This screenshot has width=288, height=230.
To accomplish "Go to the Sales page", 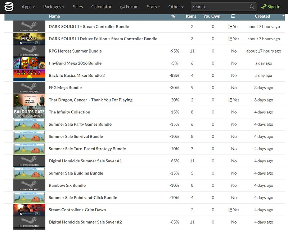I will click(78, 7).
